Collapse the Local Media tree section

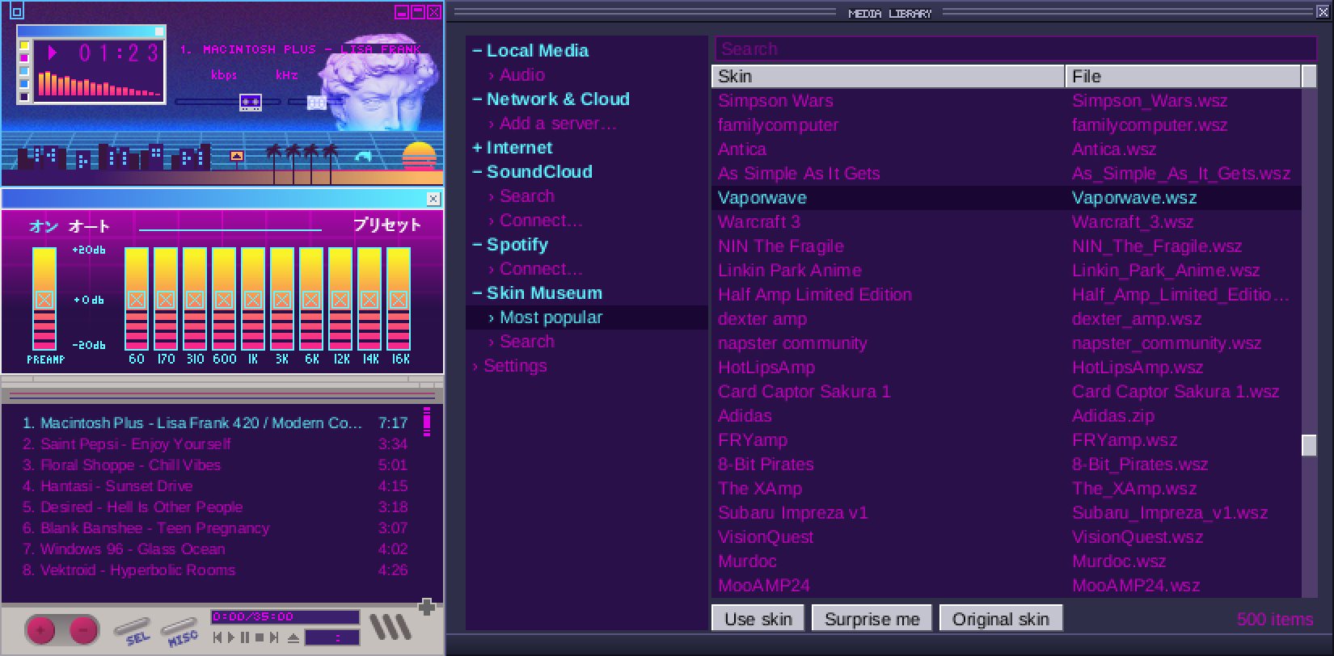point(477,51)
